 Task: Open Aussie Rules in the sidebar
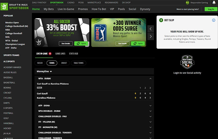10,72
